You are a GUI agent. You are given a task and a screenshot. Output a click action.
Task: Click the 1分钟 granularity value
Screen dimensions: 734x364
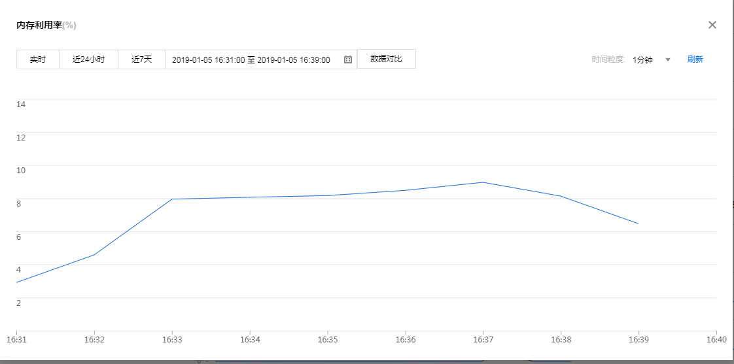[642, 59]
